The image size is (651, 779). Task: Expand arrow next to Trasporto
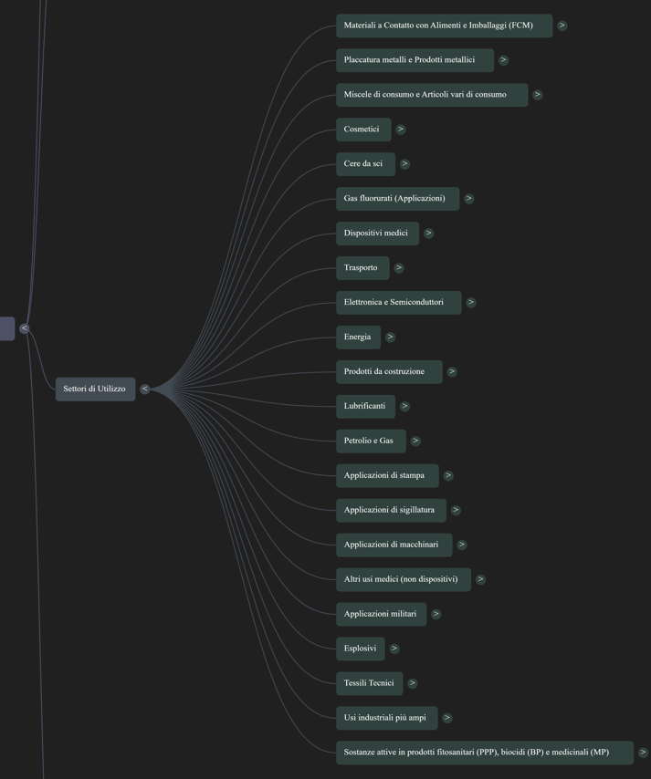pos(399,268)
